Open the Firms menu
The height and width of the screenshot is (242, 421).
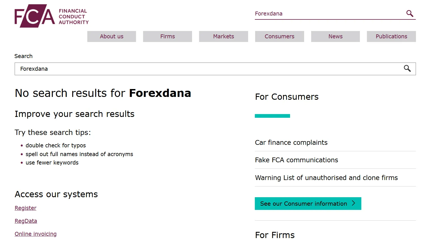168,36
